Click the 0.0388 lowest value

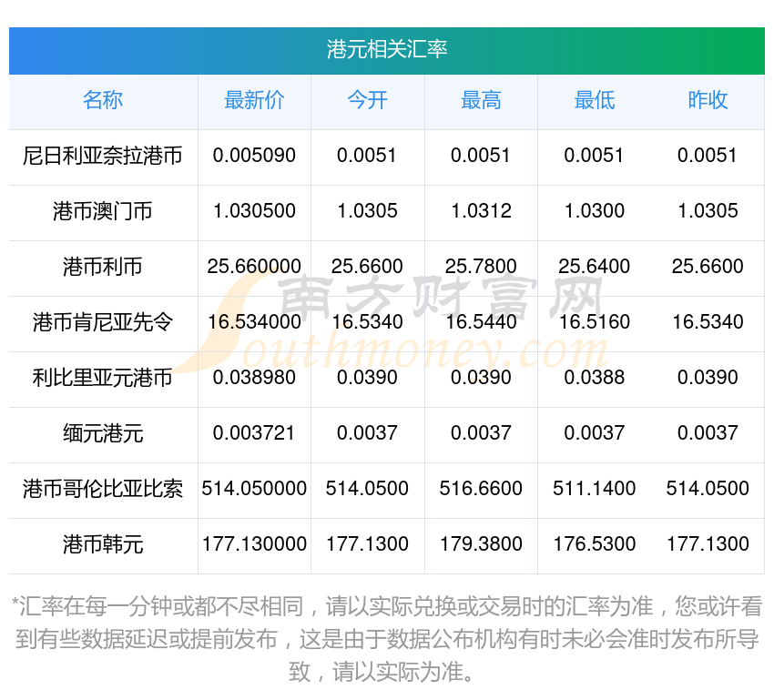pos(595,378)
